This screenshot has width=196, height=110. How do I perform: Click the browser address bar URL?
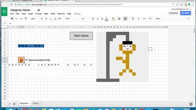click(x=74, y=5)
